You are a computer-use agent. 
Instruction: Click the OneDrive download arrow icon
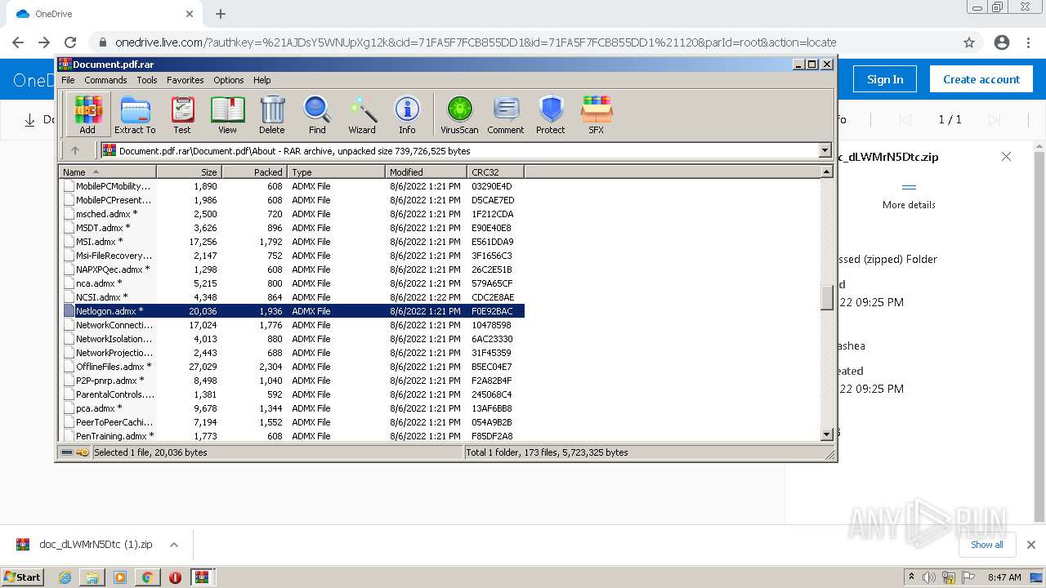pyautogui.click(x=29, y=120)
